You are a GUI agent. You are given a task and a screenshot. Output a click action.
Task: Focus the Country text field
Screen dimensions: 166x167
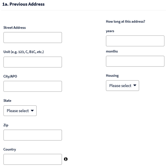[33, 159]
